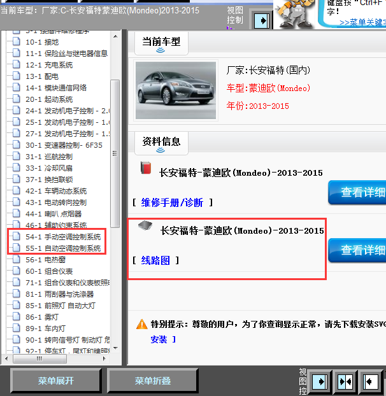Open the 11-1 保险丝与继电器信息 page icon
386x396 pixels.
tap(17, 53)
